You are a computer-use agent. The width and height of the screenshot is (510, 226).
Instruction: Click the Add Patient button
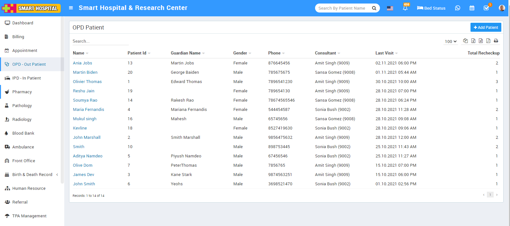click(486, 28)
